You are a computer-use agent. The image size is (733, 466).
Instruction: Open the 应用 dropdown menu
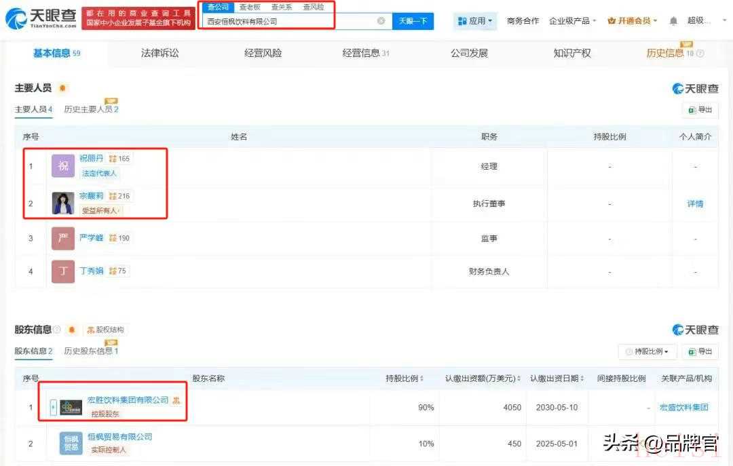475,21
